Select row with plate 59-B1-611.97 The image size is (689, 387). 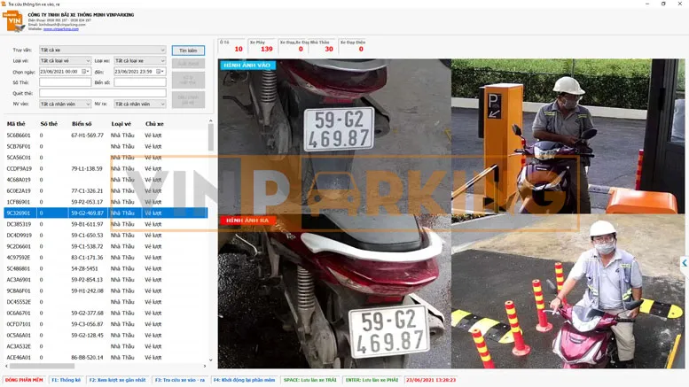(88, 224)
